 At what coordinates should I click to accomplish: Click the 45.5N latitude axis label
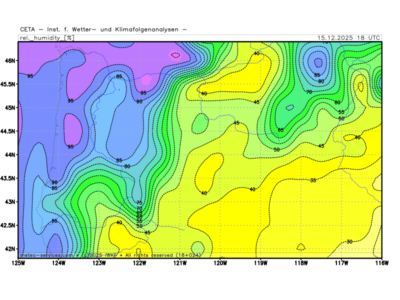pyautogui.click(x=8, y=84)
